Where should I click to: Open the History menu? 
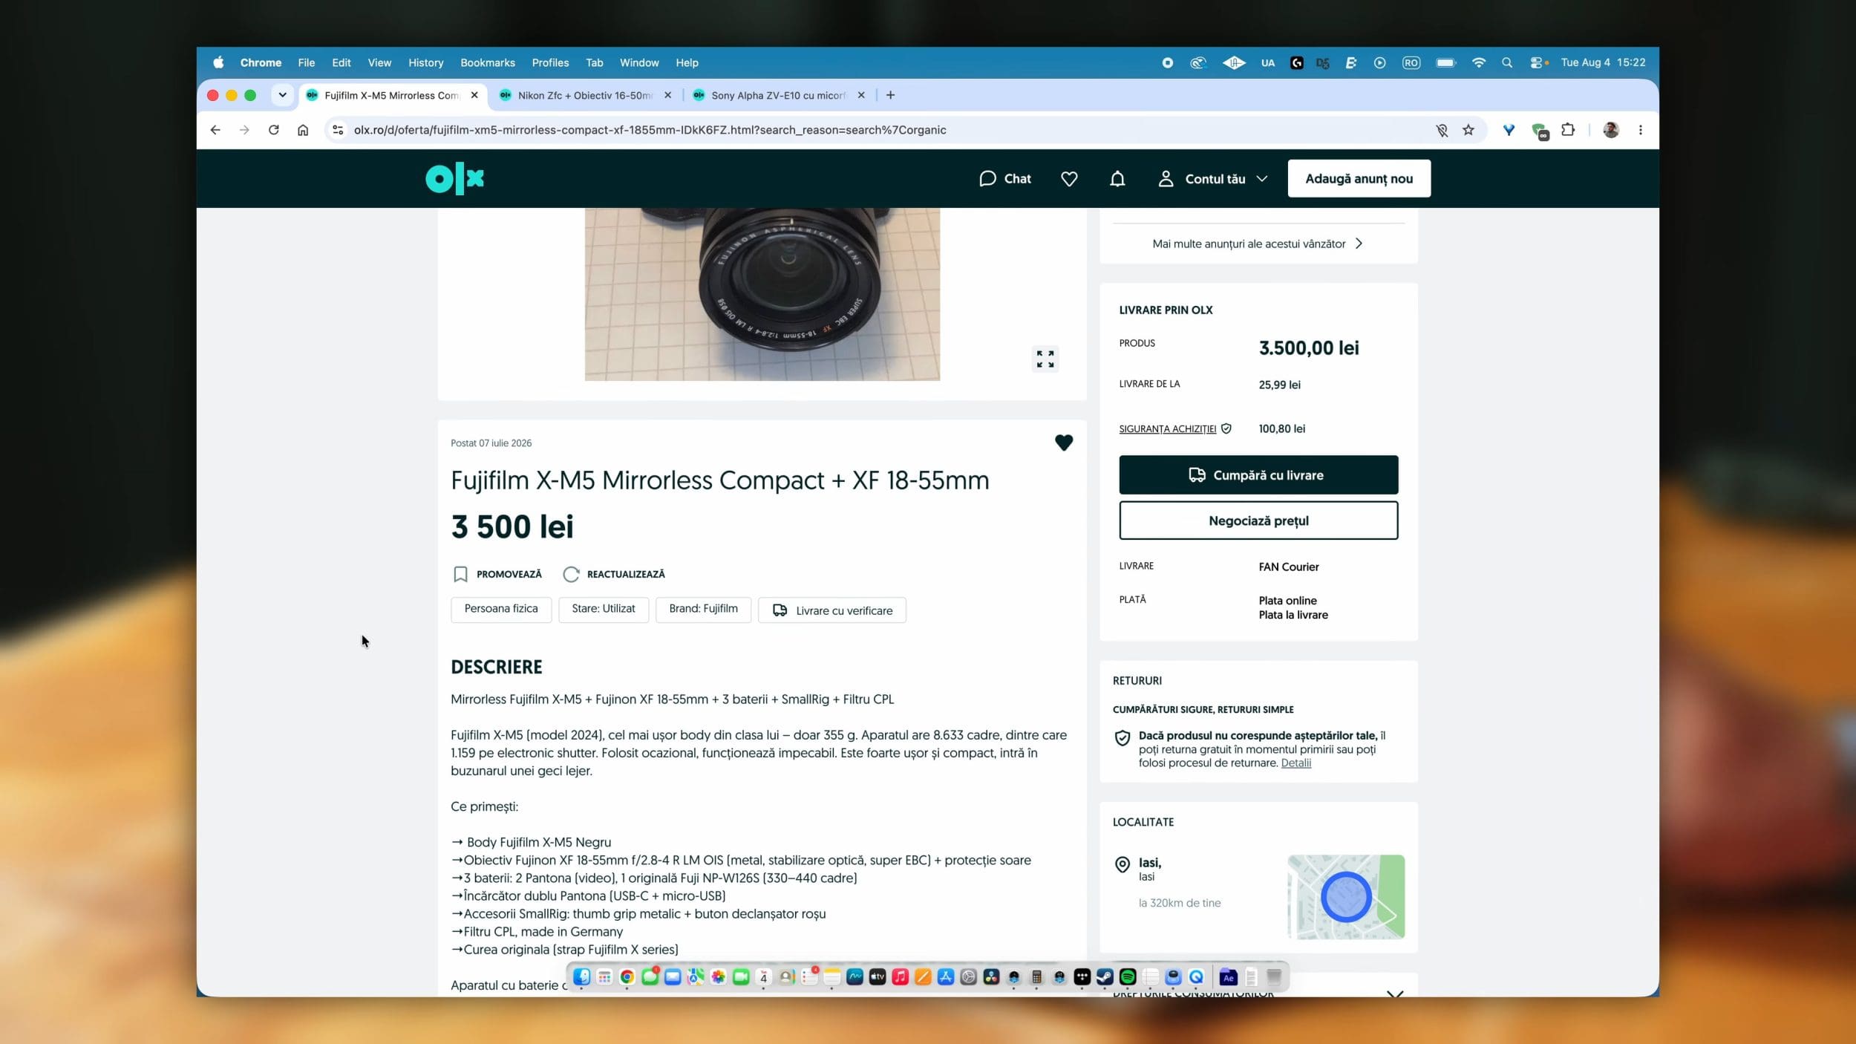[425, 63]
